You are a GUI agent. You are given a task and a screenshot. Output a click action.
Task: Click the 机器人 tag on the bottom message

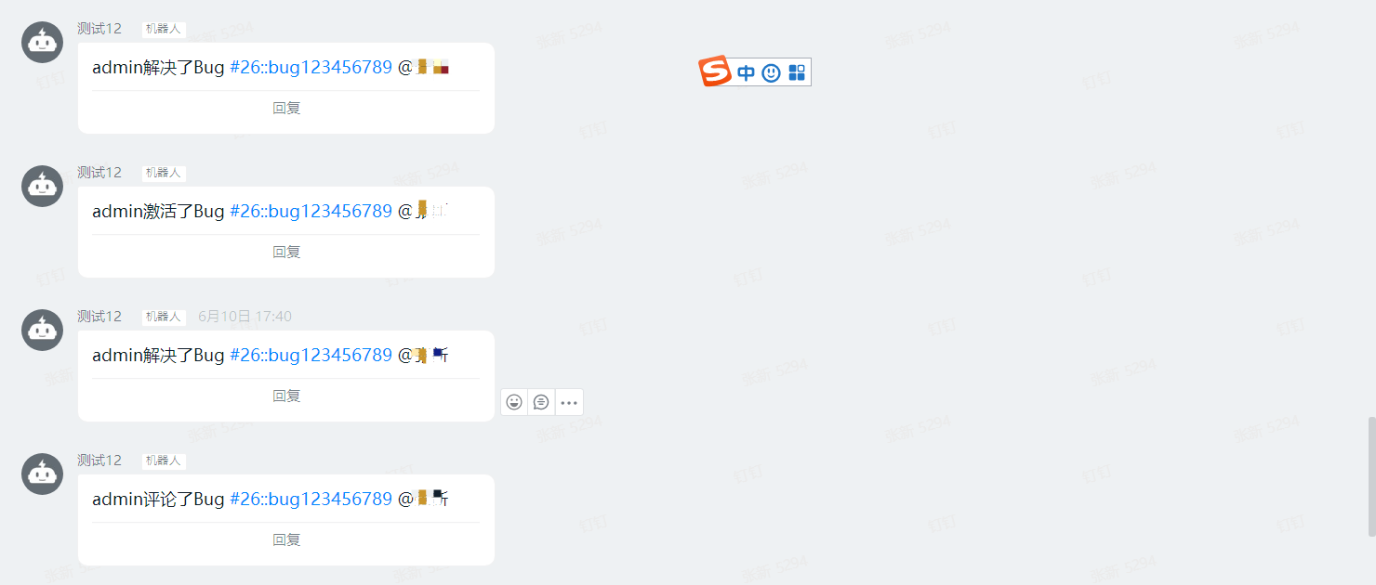point(164,461)
